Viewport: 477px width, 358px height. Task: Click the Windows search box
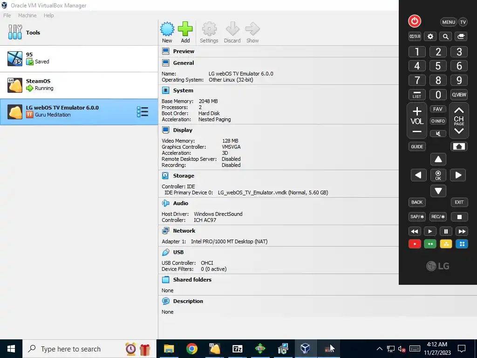click(89, 349)
